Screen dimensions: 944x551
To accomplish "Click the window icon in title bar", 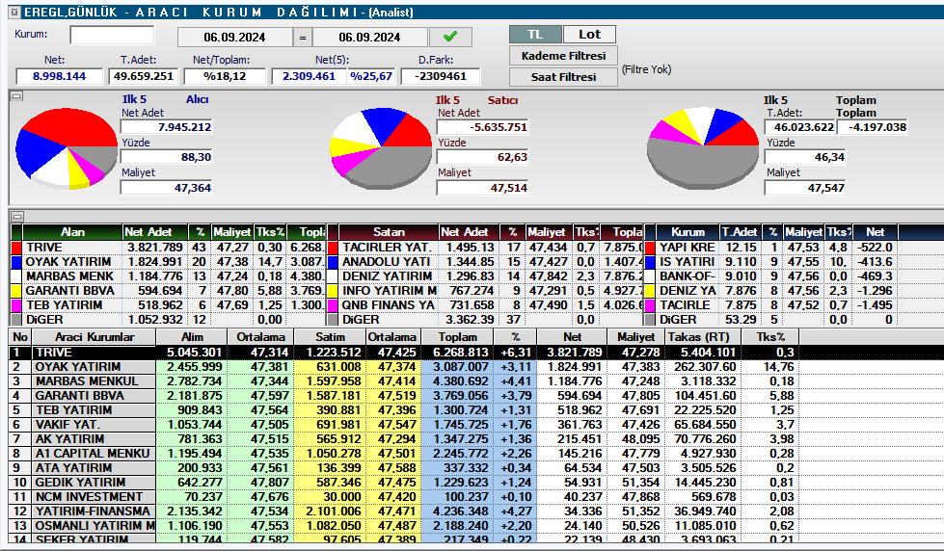I will pyautogui.click(x=15, y=12).
